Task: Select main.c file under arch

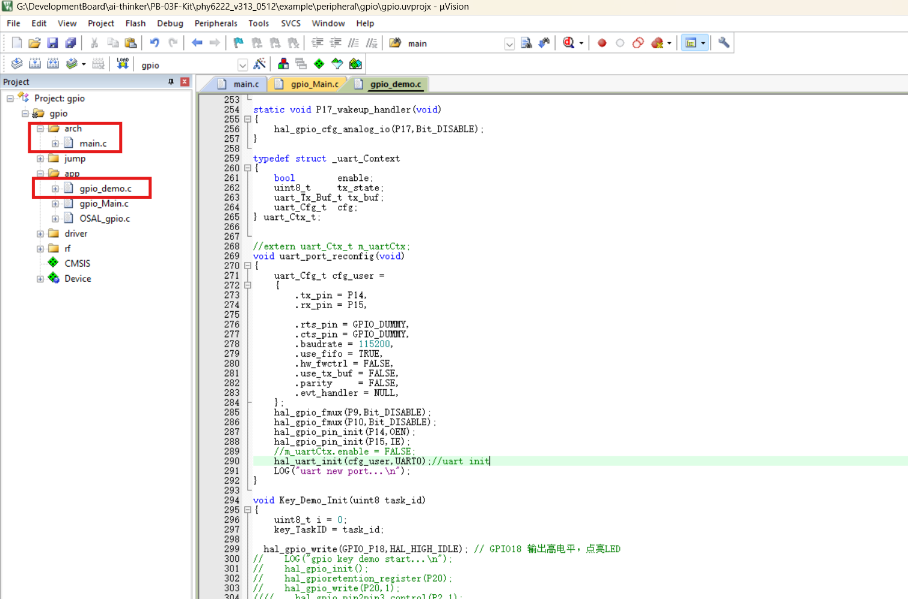Action: pos(93,144)
